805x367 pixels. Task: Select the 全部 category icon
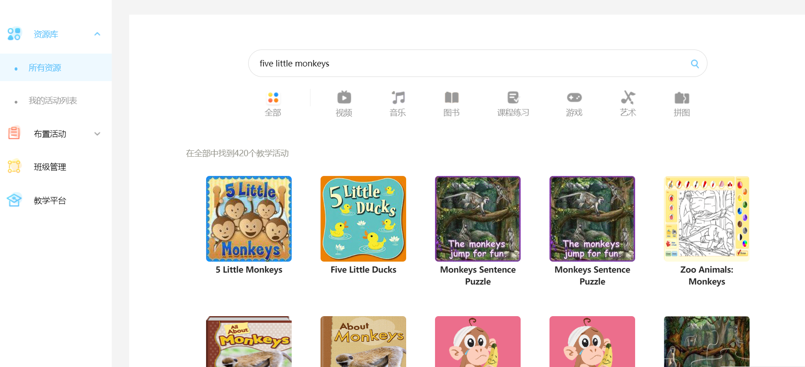273,97
